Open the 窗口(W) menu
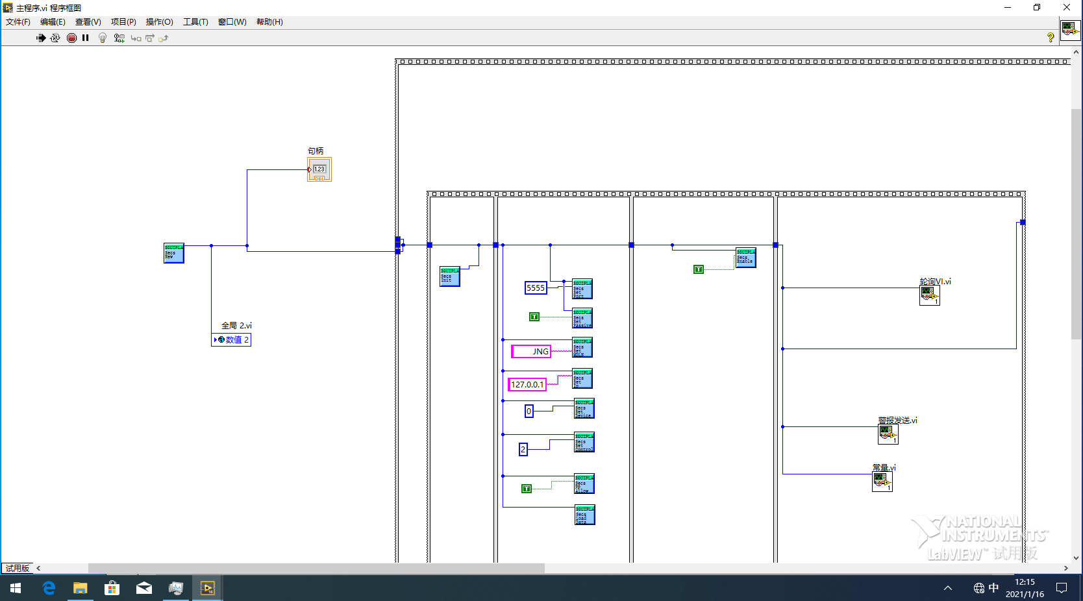This screenshot has height=601, width=1083. pyautogui.click(x=231, y=21)
